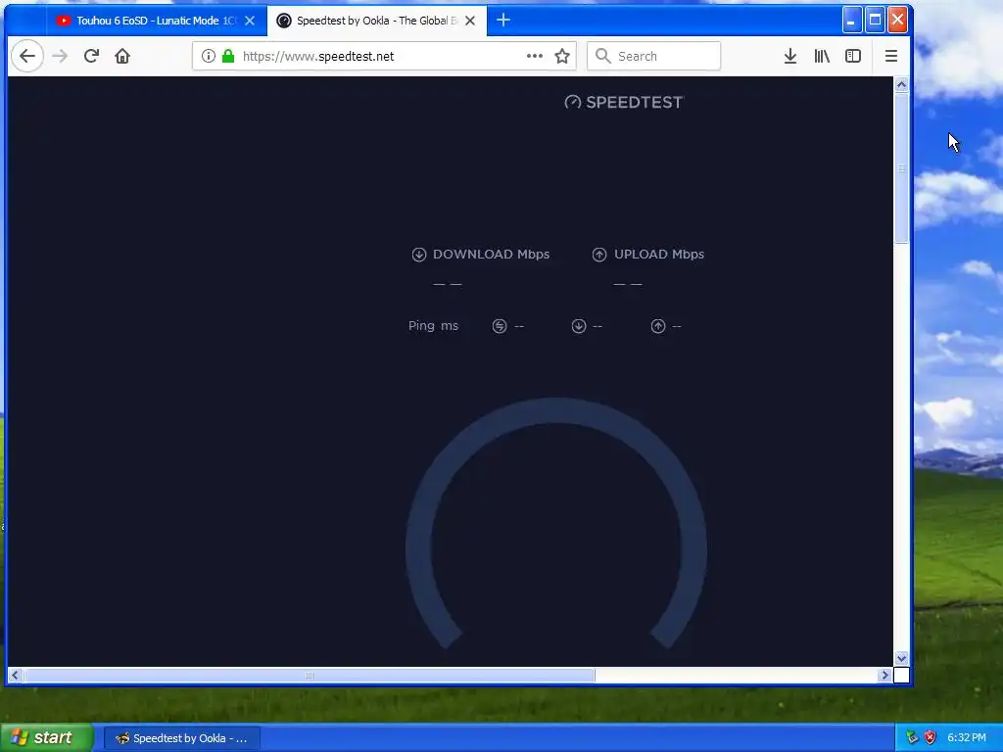
Task: Minimize the Firefox window
Action: [851, 21]
